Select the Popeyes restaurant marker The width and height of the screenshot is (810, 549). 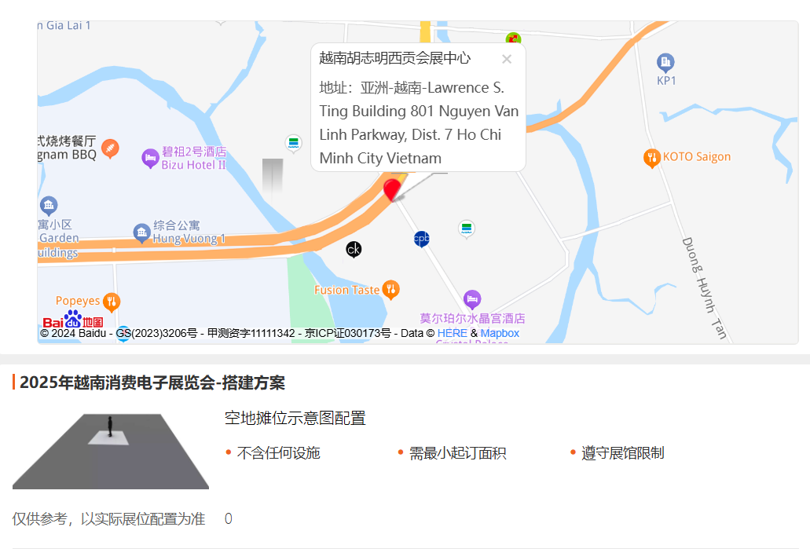pos(112,302)
